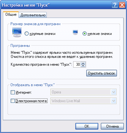
Task: Decrease program count with the down arrow
Action: [x=83, y=66]
